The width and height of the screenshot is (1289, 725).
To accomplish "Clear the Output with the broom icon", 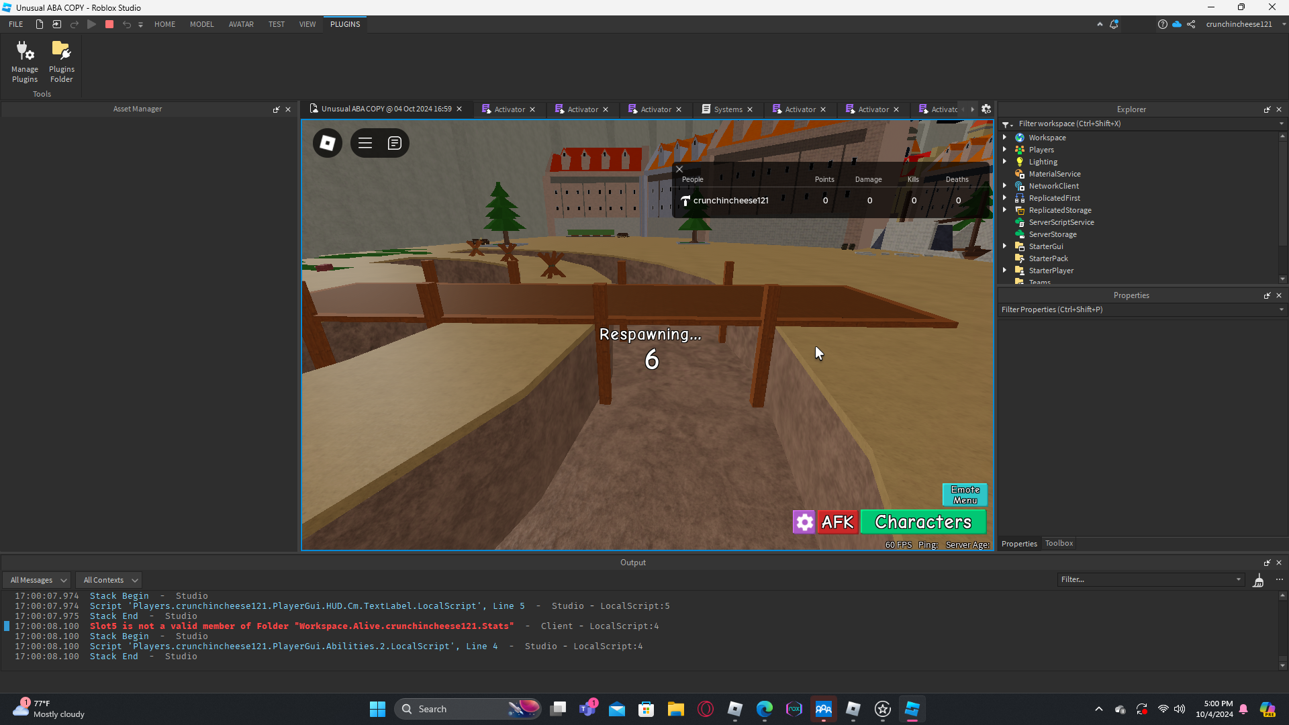I will click(1259, 580).
